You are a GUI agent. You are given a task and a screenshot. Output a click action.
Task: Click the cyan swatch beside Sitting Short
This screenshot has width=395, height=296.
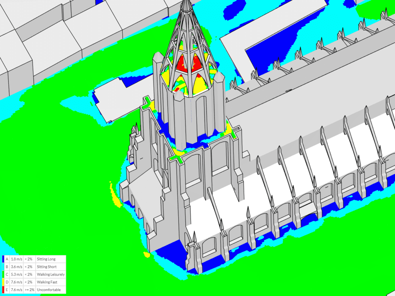pos(3,267)
